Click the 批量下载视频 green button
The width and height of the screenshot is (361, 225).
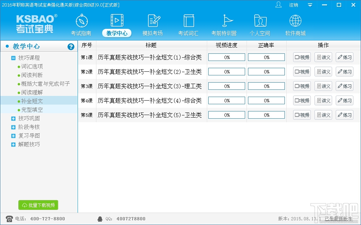[x=38, y=205]
